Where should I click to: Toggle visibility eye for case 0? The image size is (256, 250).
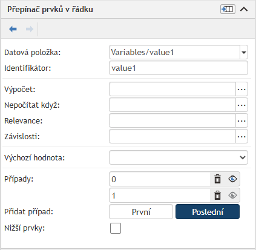(232, 179)
